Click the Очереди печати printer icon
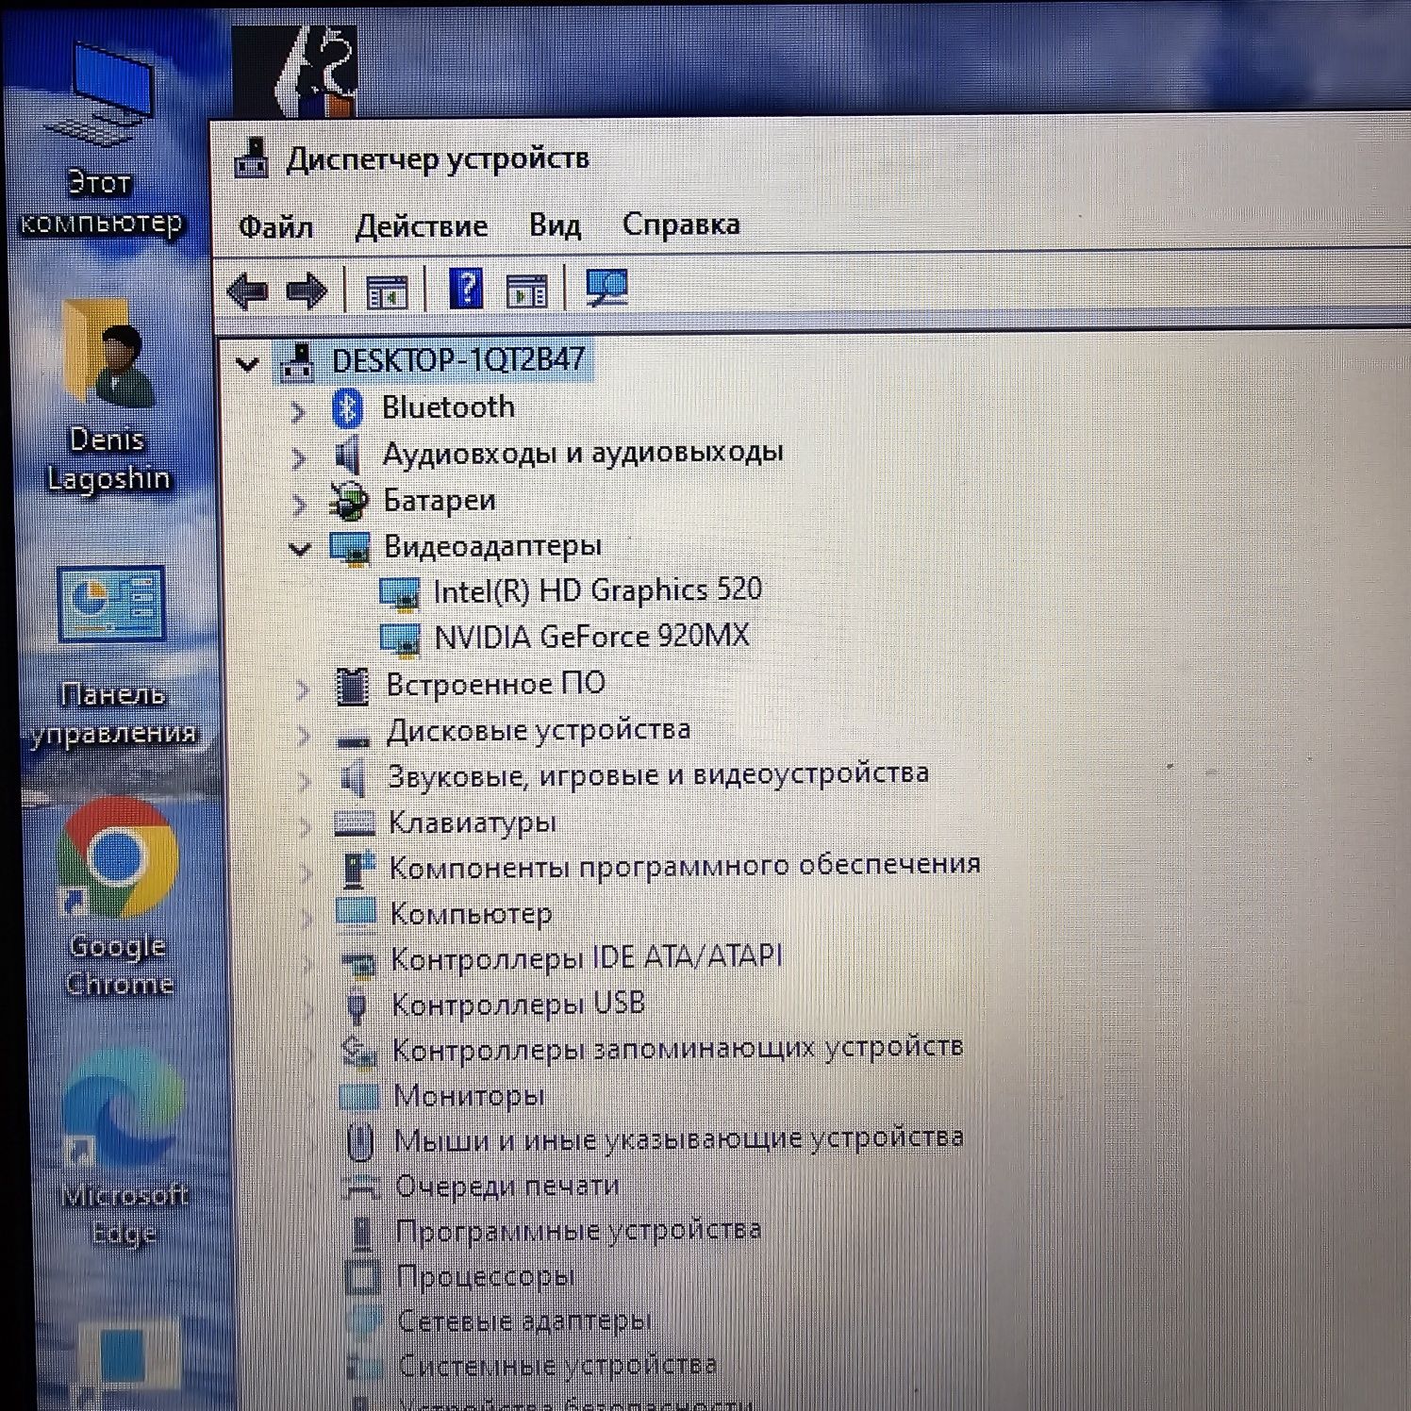1411x1411 pixels. (361, 1187)
